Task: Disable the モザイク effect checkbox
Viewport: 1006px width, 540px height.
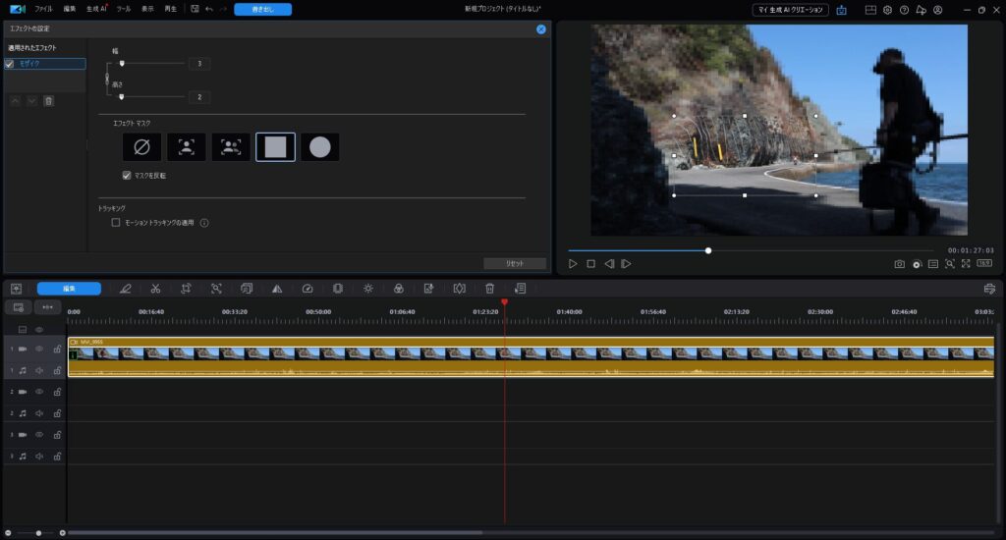Action: coord(10,64)
